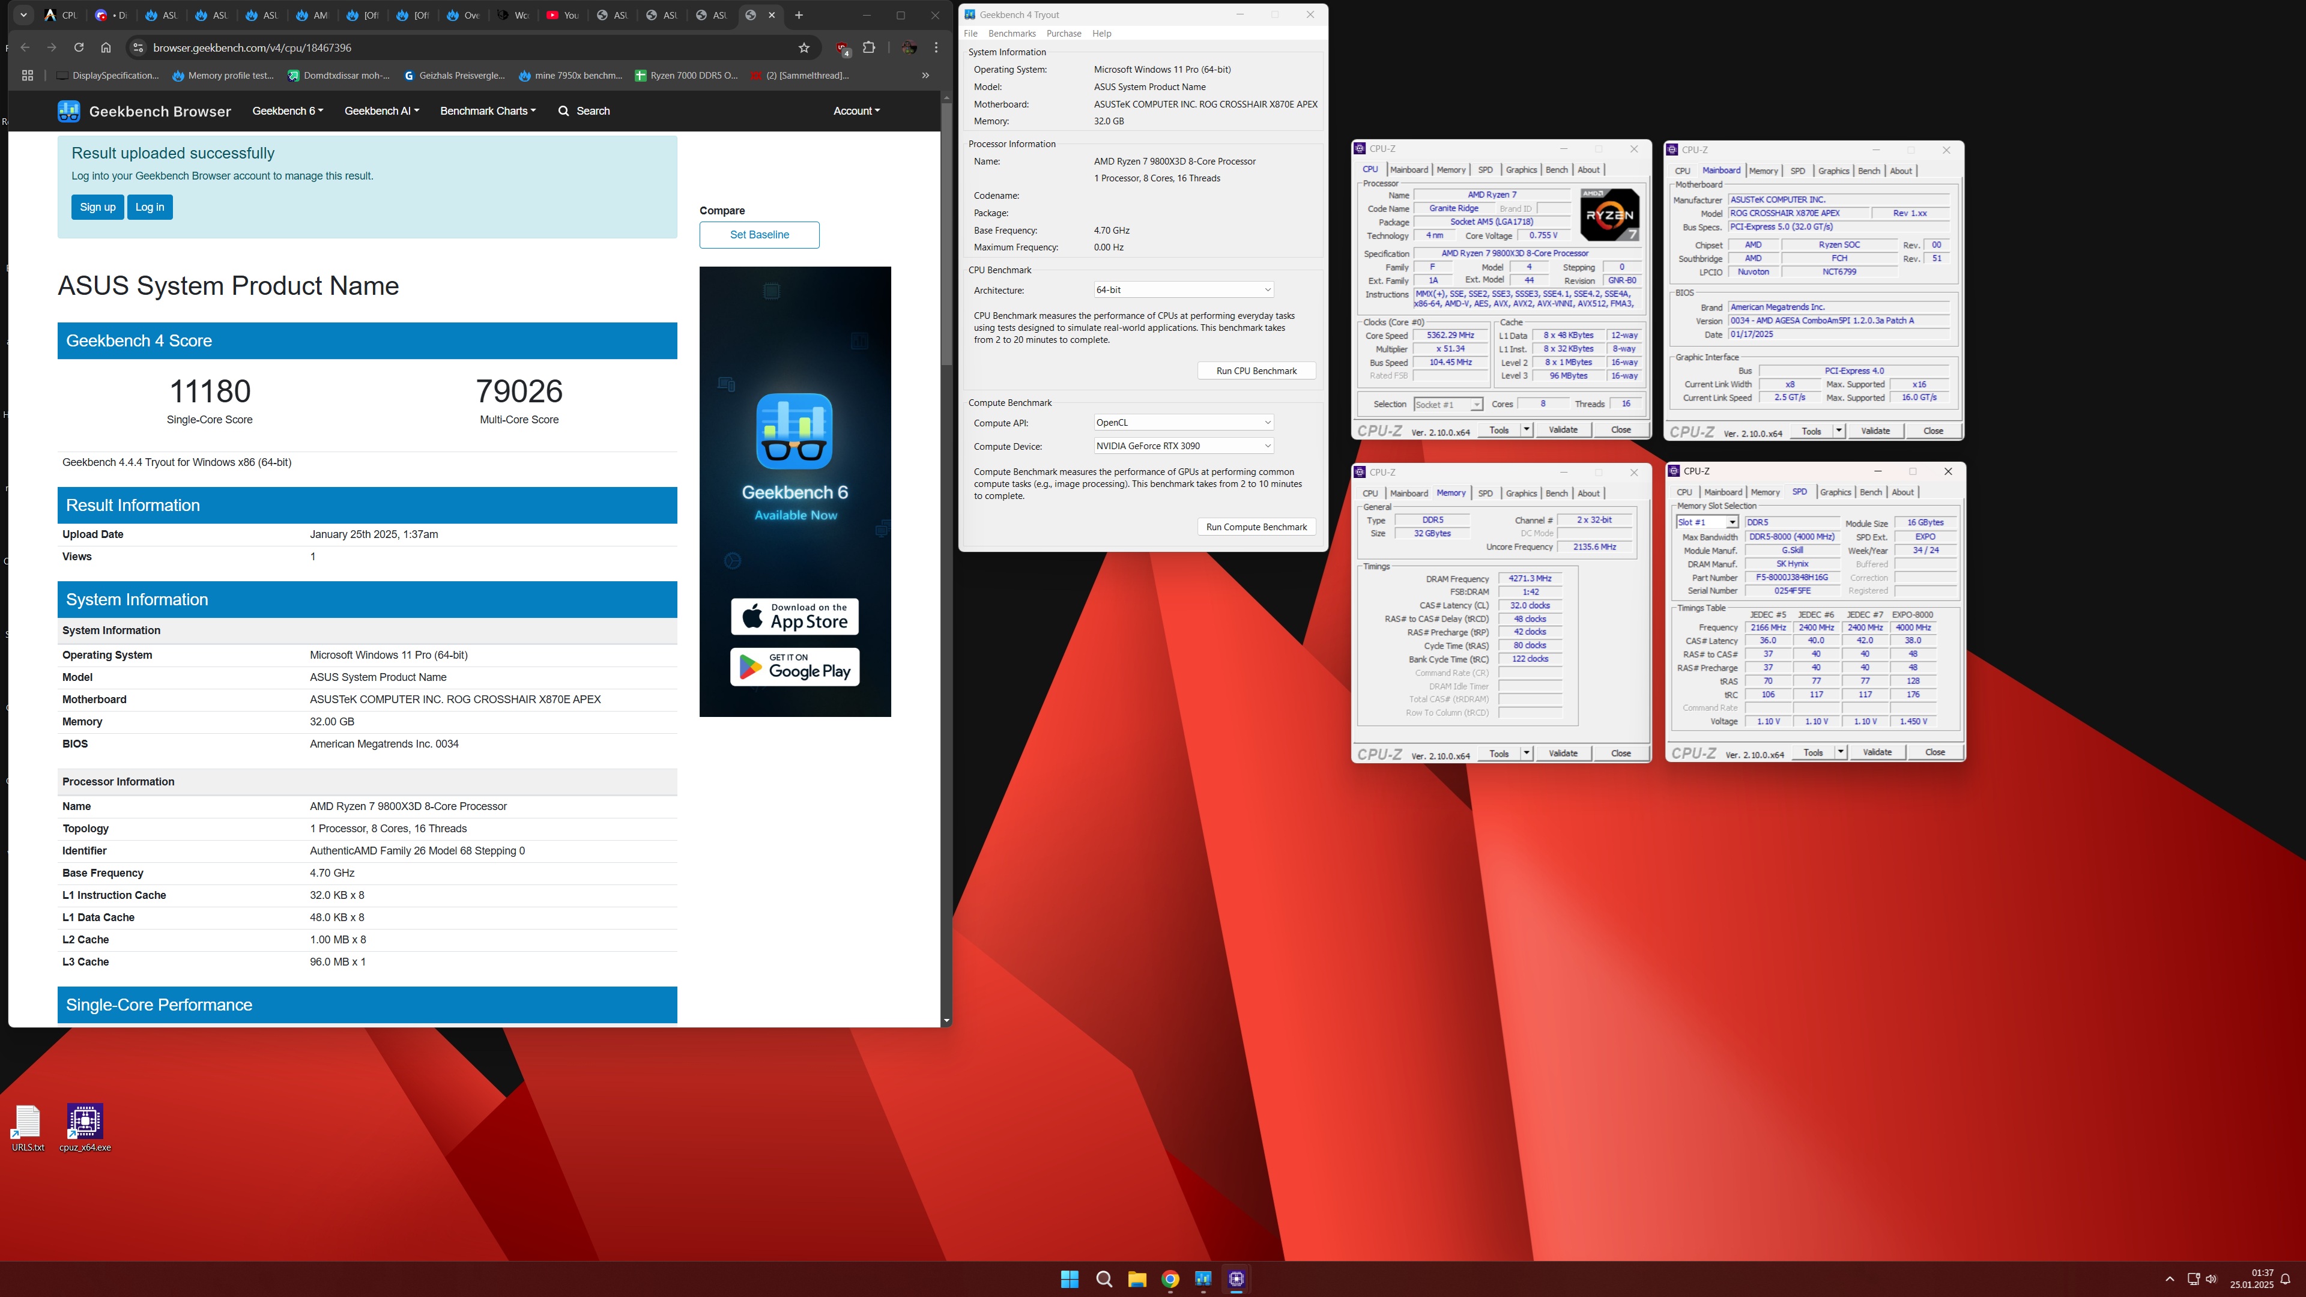
Task: Open the Memory profile test bookmark
Action: point(223,75)
